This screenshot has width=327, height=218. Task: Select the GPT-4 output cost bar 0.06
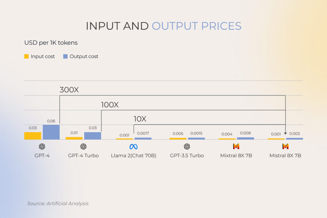tap(51, 132)
